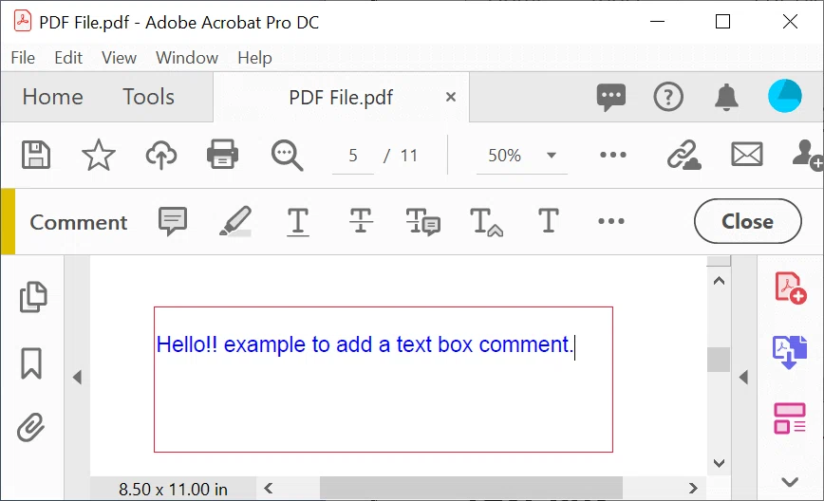
Task: View notifications with the bell icon
Action: [726, 97]
